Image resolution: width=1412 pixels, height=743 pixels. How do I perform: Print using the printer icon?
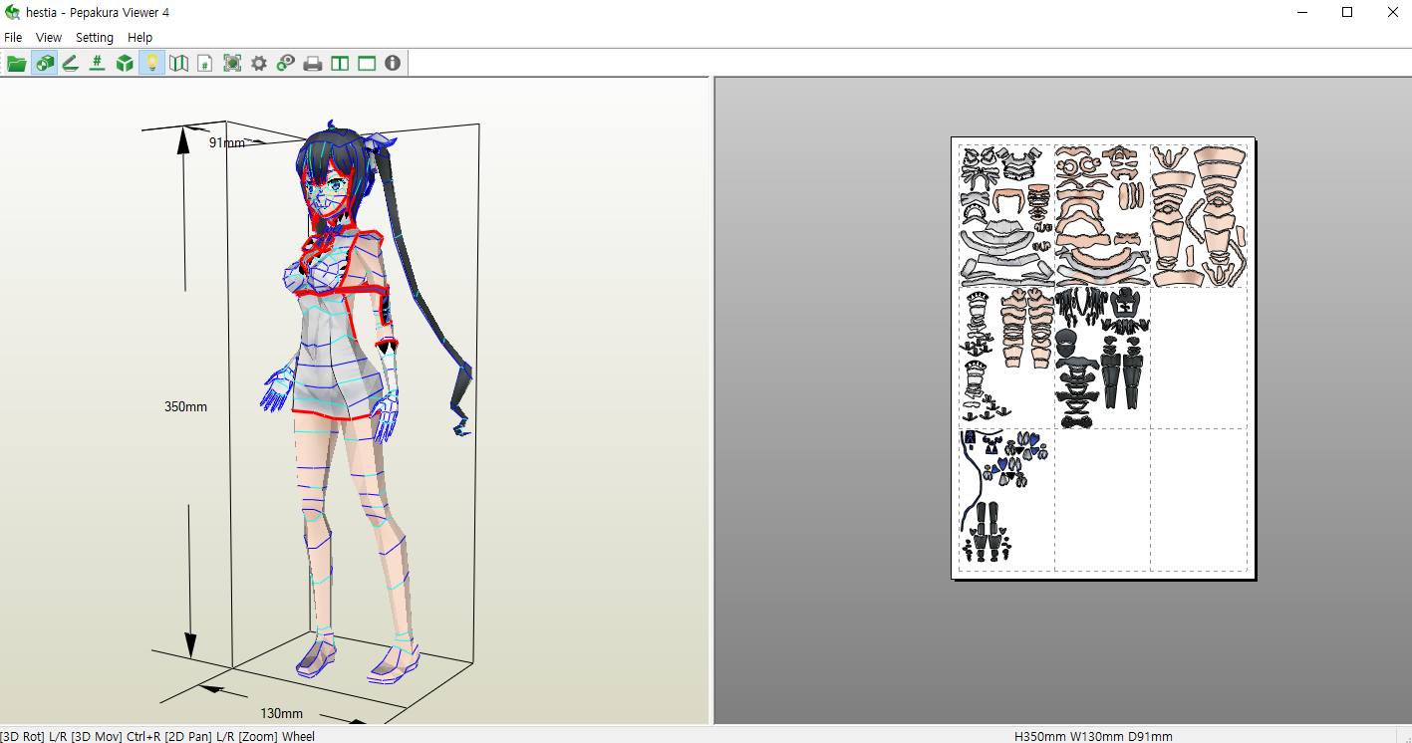coord(313,64)
